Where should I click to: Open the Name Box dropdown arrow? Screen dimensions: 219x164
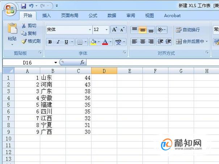pos(56,63)
